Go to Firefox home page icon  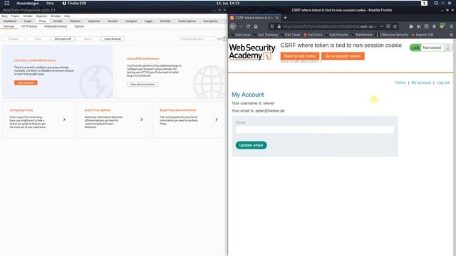coord(256,26)
